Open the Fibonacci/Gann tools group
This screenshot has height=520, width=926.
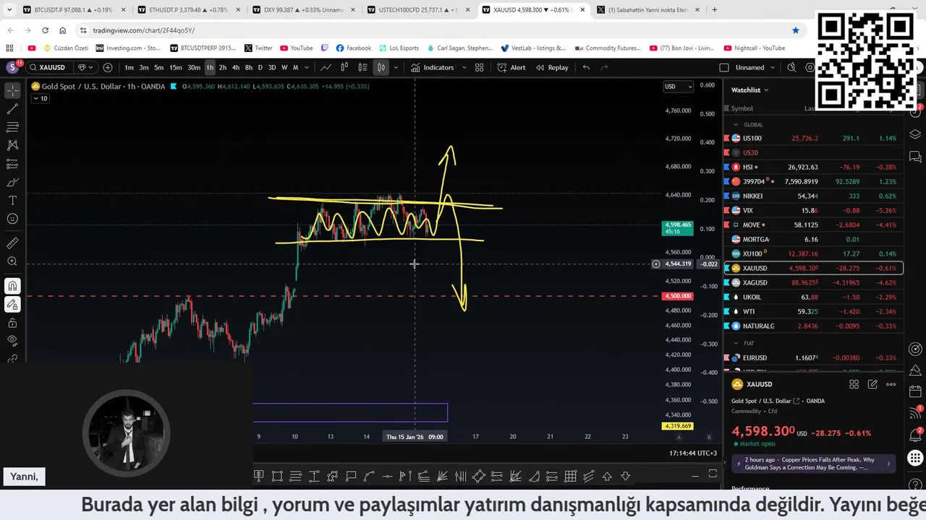point(12,127)
